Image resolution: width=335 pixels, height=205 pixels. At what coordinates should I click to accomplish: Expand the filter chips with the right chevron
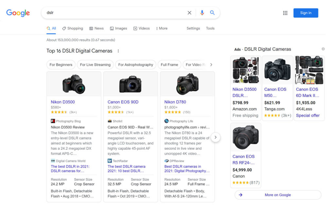tap(211, 65)
